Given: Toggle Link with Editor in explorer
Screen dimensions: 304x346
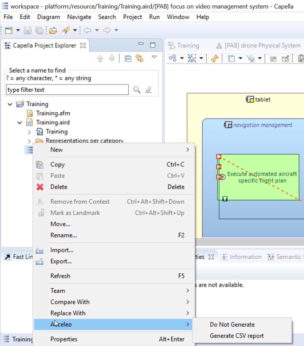Looking at the screenshot, I should tap(139, 58).
